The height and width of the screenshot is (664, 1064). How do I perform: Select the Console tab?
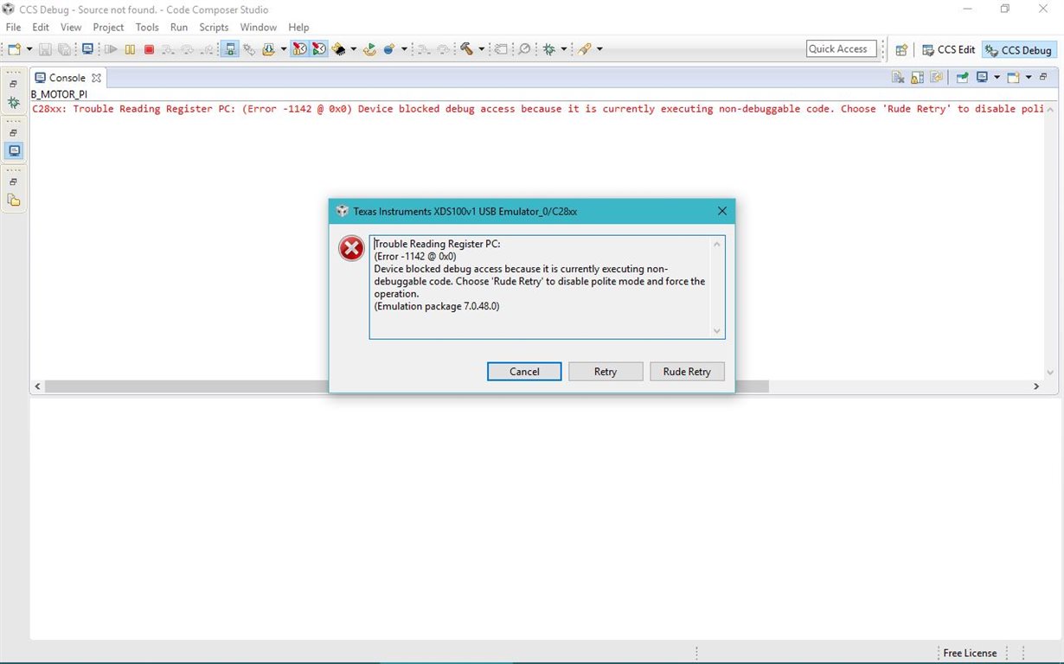pos(67,78)
